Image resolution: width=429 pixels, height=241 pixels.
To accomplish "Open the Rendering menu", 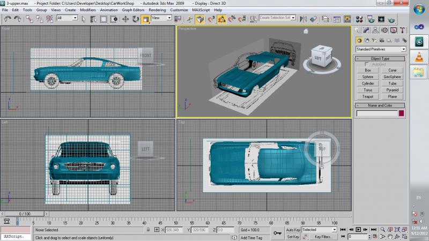I will point(157,10).
